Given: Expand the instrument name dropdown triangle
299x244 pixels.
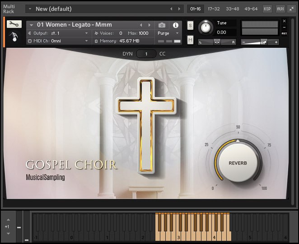Looking at the screenshot, I should 31,25.
